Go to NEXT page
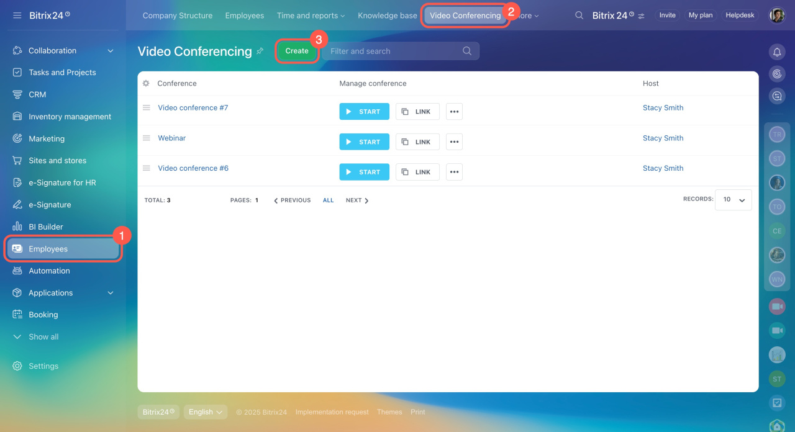The image size is (795, 432). [x=357, y=200]
